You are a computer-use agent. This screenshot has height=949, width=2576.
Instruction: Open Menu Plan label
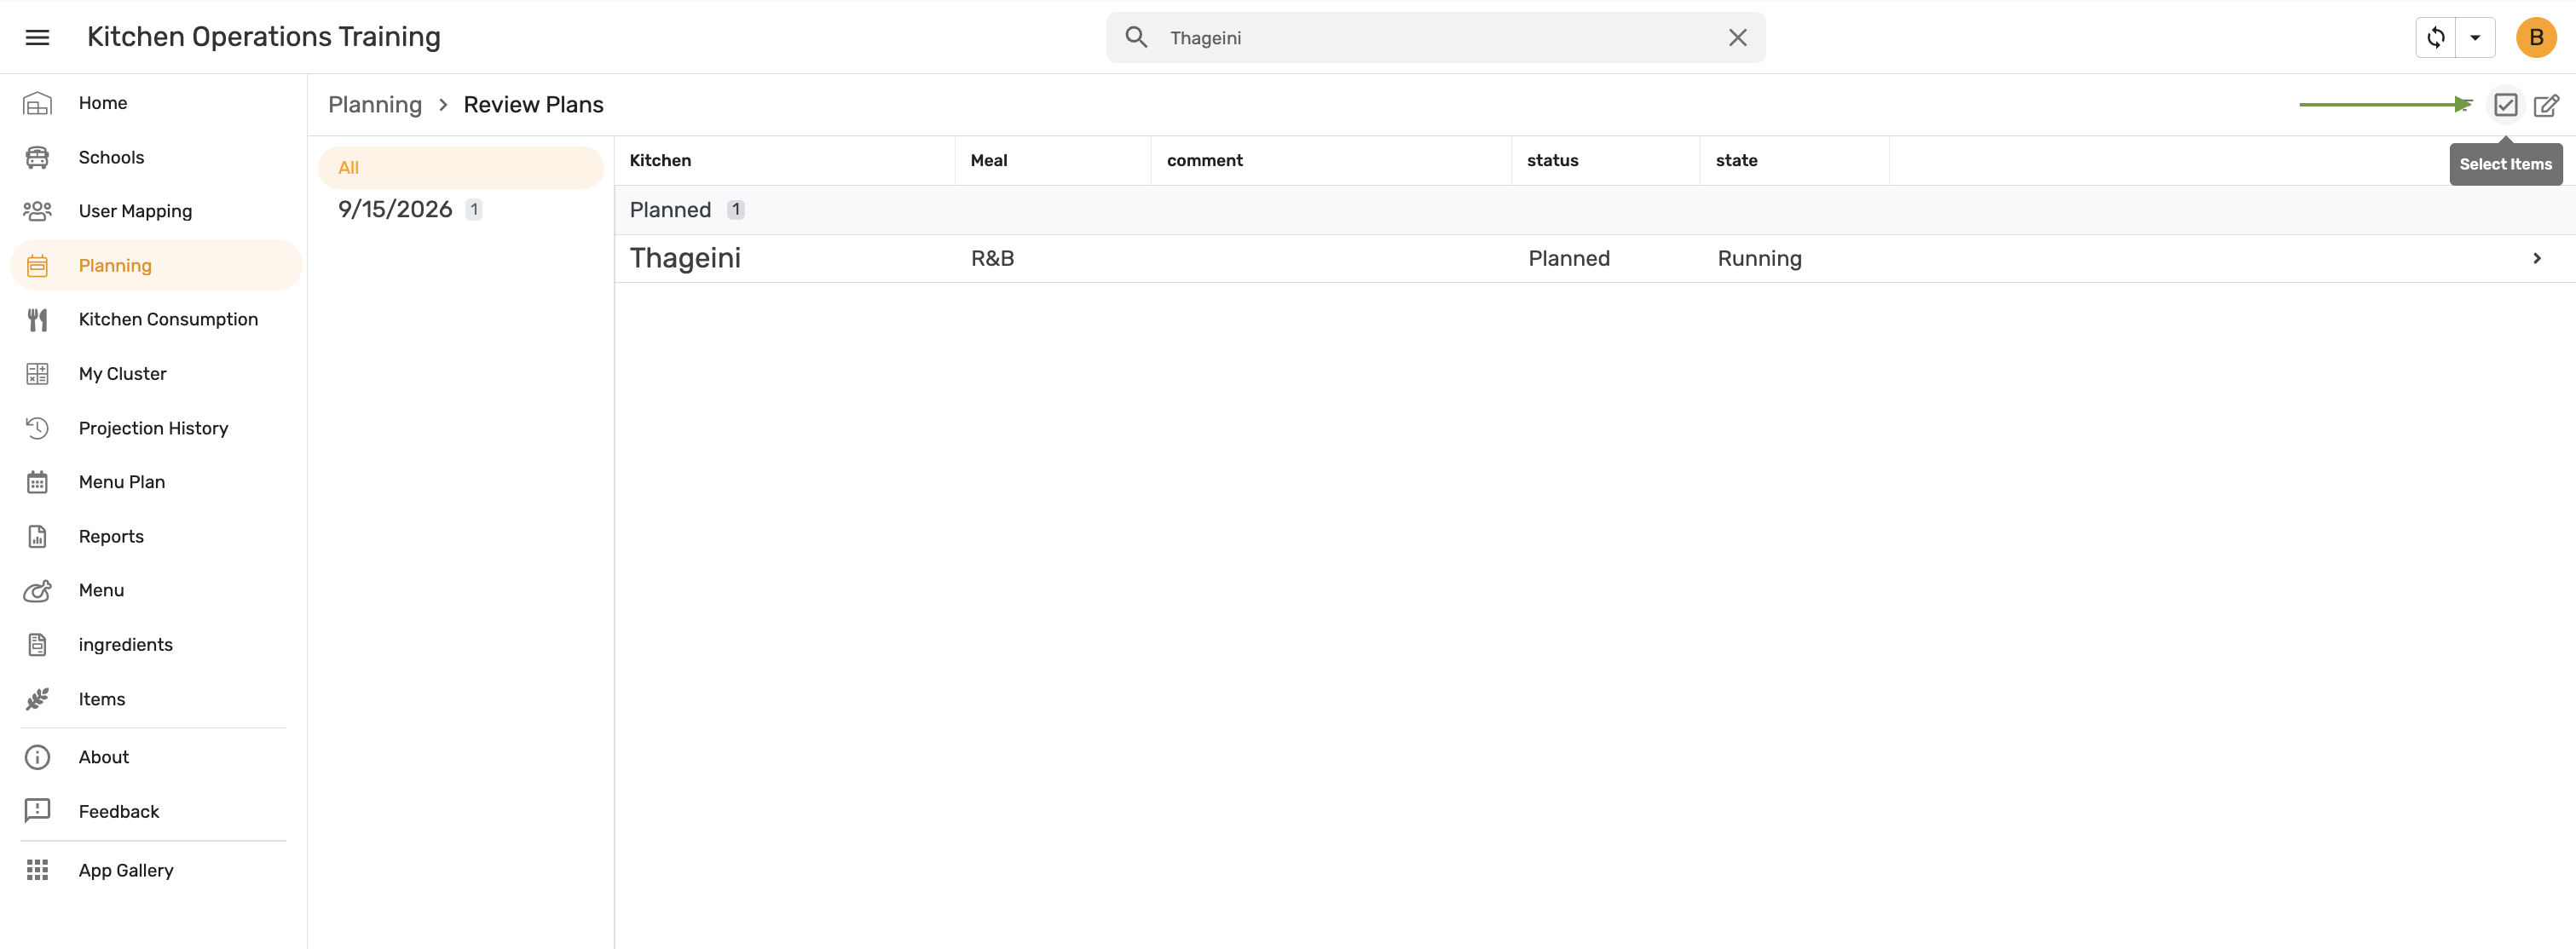point(121,481)
